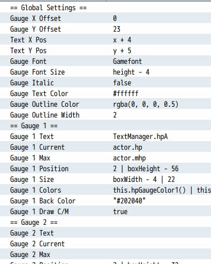Select the Gauge 1 Current parameter
The image size is (211, 264).
click(37, 147)
